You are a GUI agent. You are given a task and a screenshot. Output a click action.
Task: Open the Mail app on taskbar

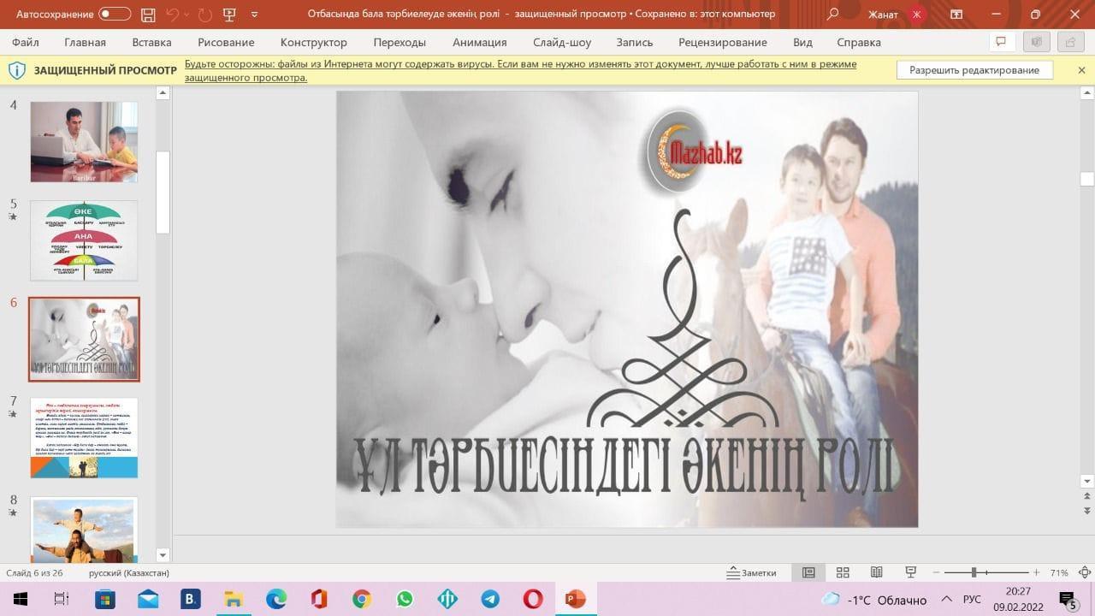pyautogui.click(x=147, y=599)
